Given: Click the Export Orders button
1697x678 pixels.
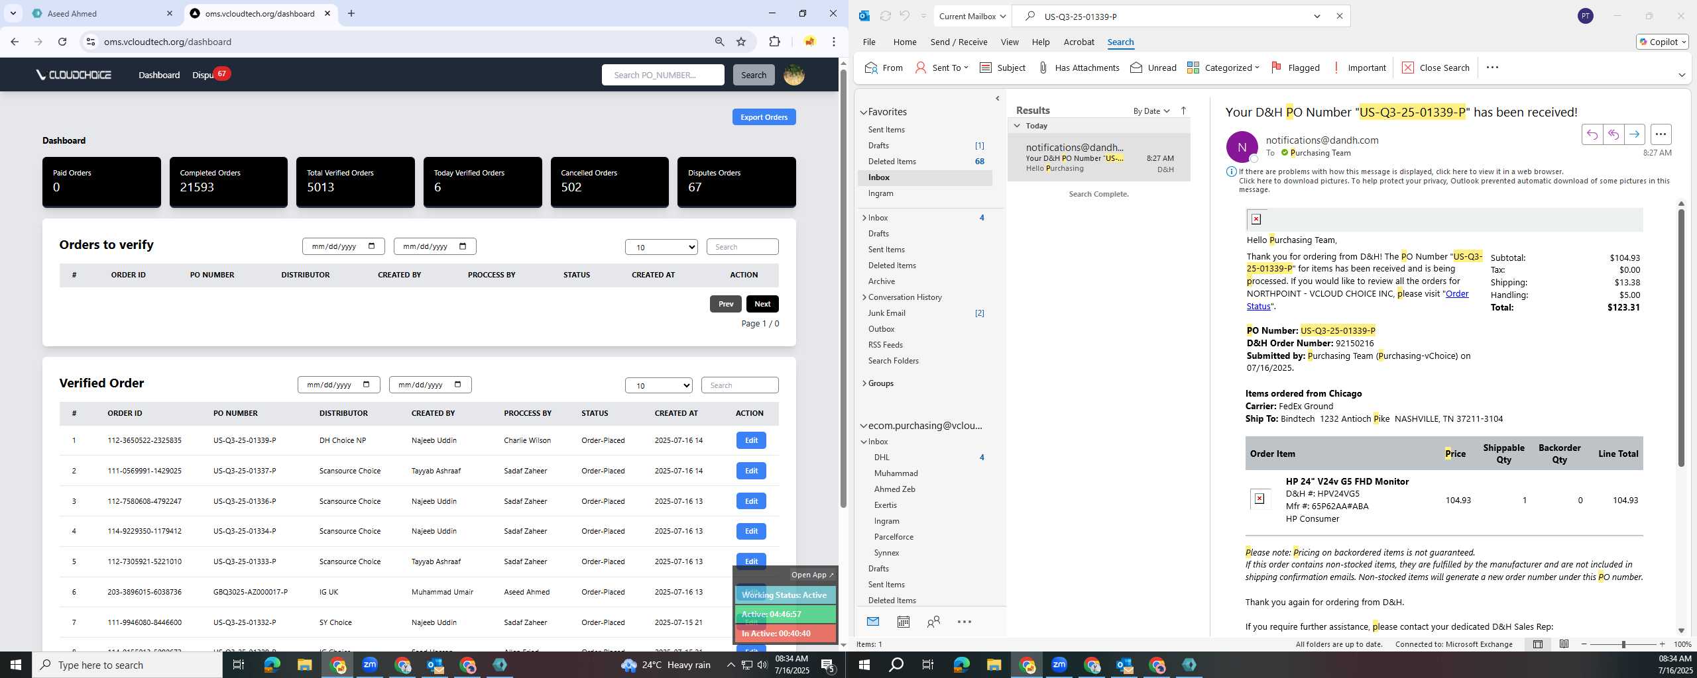Looking at the screenshot, I should 764,117.
